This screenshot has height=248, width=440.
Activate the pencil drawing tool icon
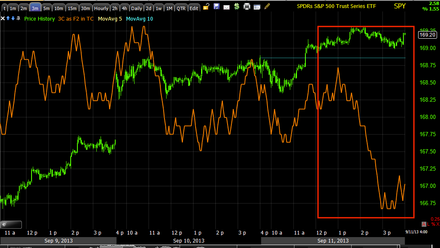point(267,6)
